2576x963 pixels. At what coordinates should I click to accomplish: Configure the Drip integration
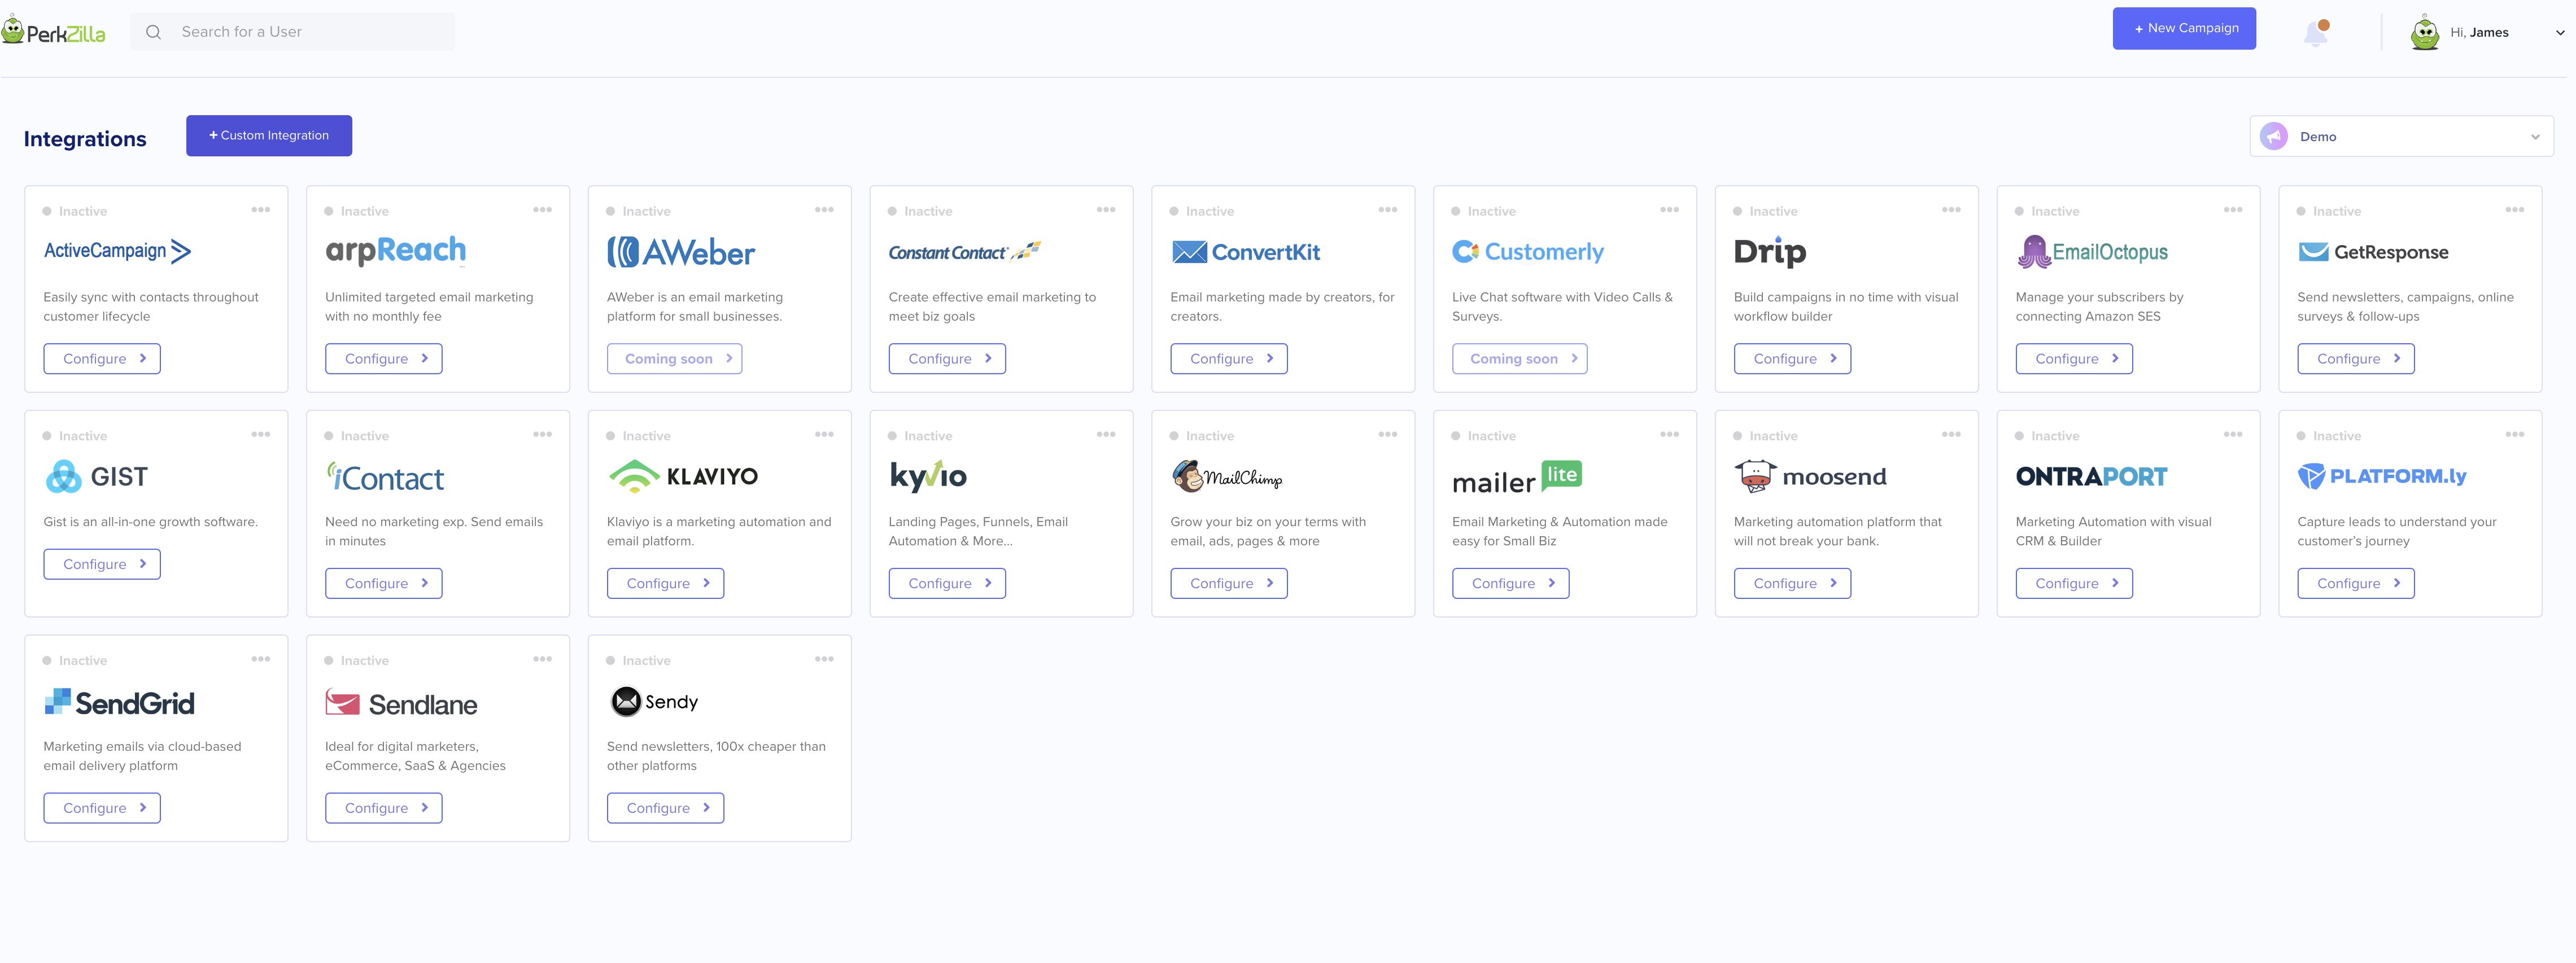1793,359
